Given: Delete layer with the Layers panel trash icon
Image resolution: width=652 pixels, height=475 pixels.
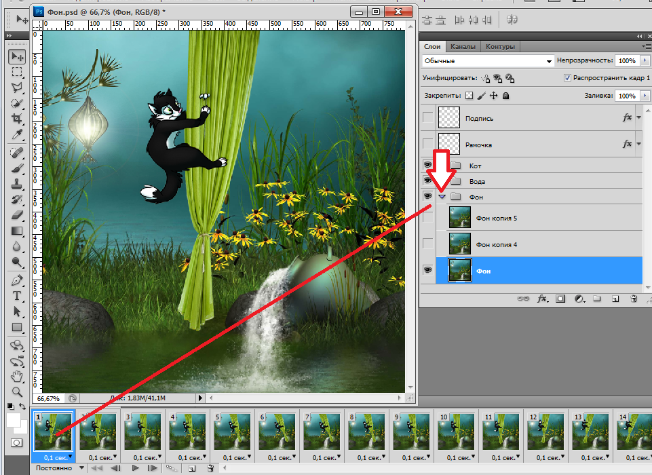Looking at the screenshot, I should pos(634,298).
